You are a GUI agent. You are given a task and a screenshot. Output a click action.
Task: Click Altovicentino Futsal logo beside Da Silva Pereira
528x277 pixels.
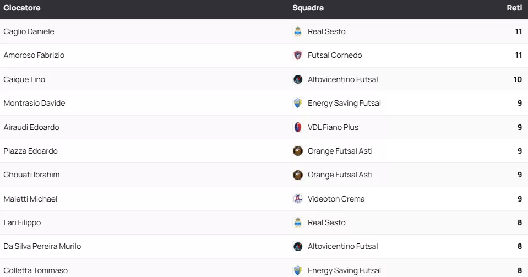[298, 247]
